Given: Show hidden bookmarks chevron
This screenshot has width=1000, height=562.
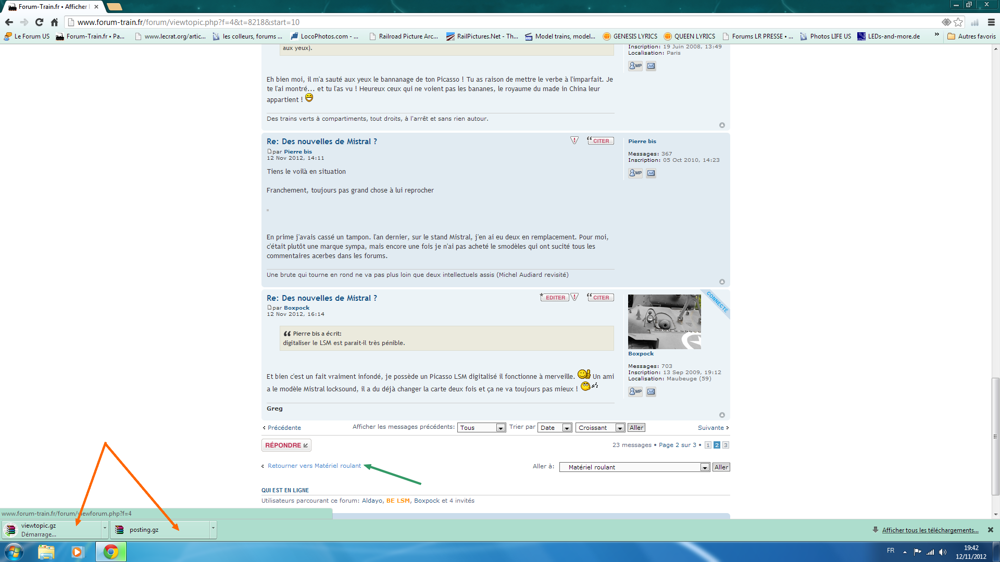Looking at the screenshot, I should [936, 35].
